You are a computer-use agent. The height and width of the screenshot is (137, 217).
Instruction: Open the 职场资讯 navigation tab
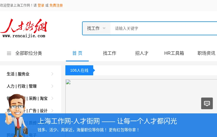pos(206,53)
